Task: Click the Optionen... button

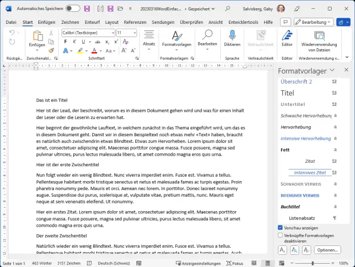Action: pyautogui.click(x=327, y=250)
